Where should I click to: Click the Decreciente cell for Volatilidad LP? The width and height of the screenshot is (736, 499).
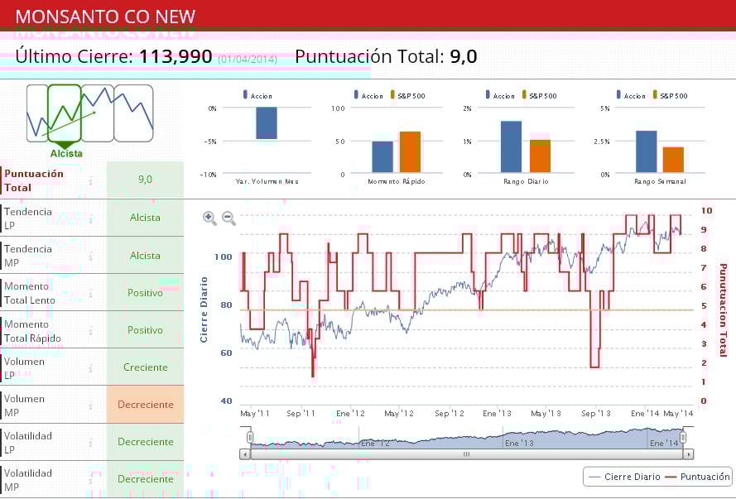(x=145, y=442)
